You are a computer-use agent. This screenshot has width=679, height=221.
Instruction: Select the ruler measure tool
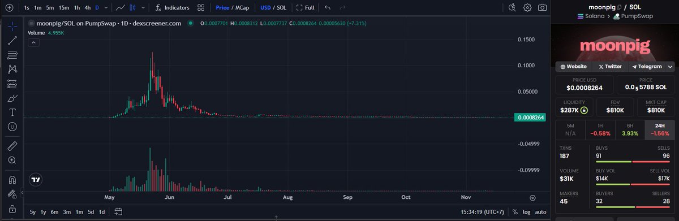(x=12, y=146)
